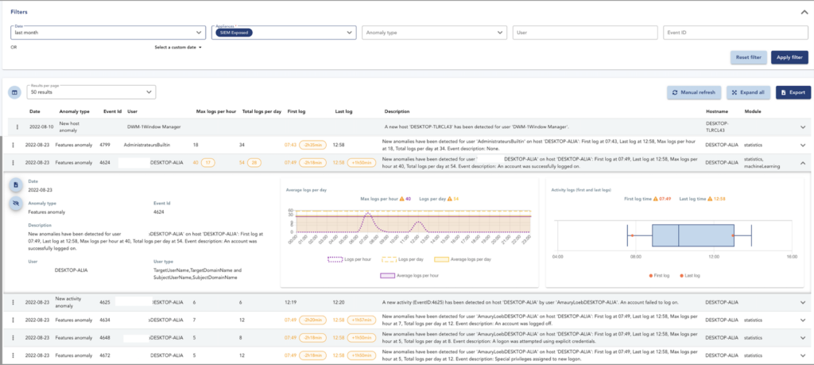Open the three-dot menu on the Event Id 4672 row
This screenshot has width=814, height=365.
(x=13, y=355)
